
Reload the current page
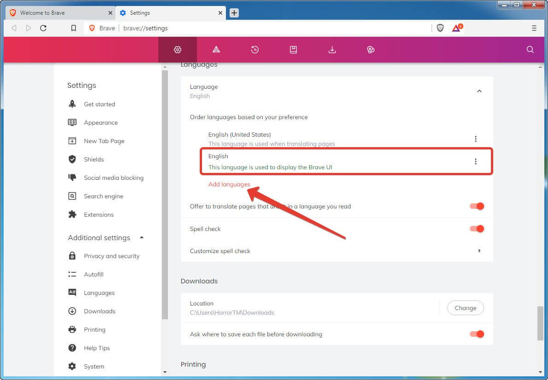(43, 28)
